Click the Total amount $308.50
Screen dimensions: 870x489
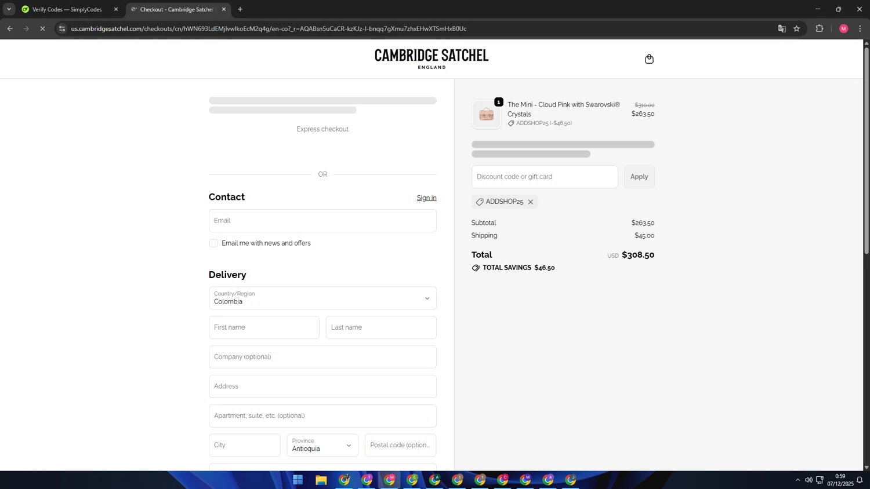(638, 255)
